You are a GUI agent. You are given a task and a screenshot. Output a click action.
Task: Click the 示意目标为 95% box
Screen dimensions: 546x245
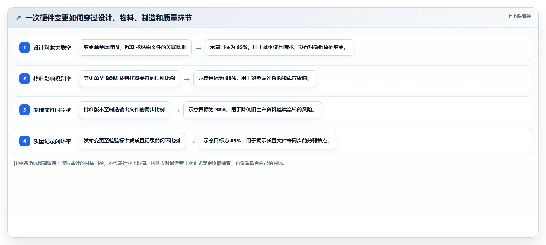point(279,47)
